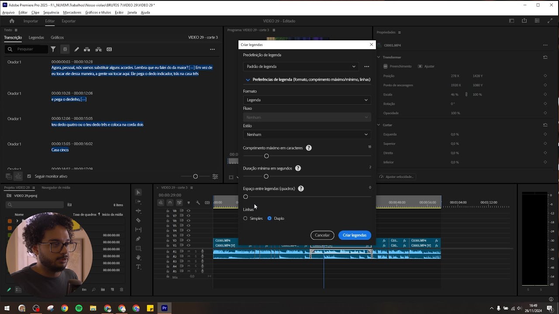The height and width of the screenshot is (314, 559).
Task: Click Criar legendas button
Action: coord(355,235)
